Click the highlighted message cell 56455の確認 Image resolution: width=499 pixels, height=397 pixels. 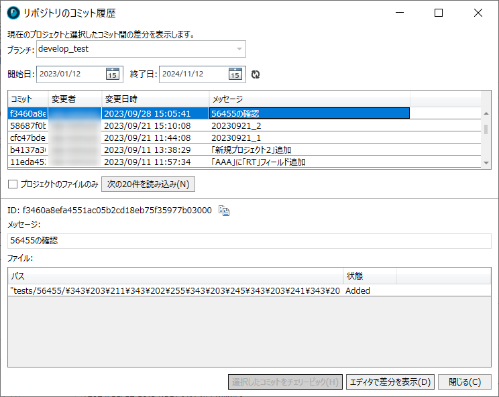coord(309,113)
